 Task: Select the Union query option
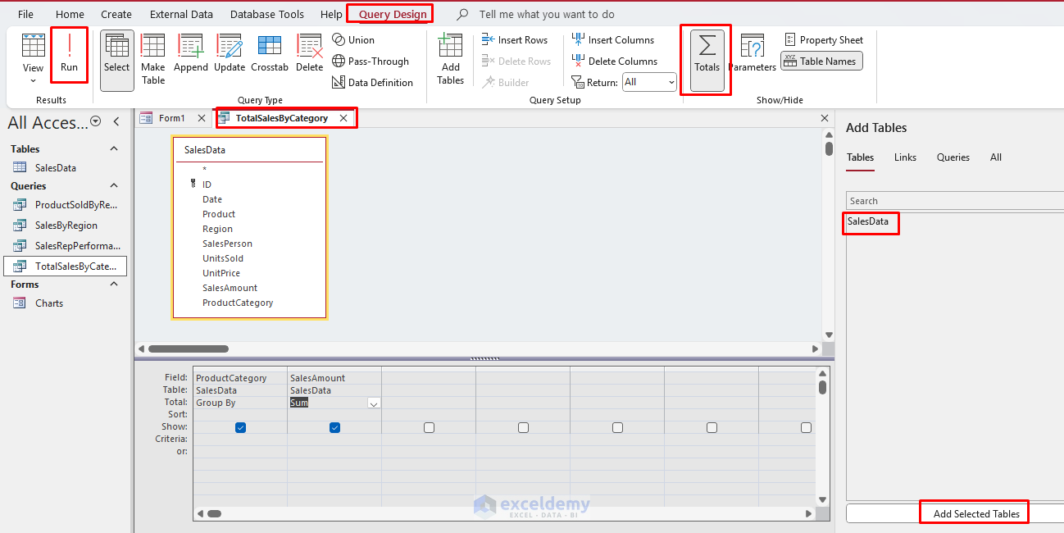coord(353,39)
